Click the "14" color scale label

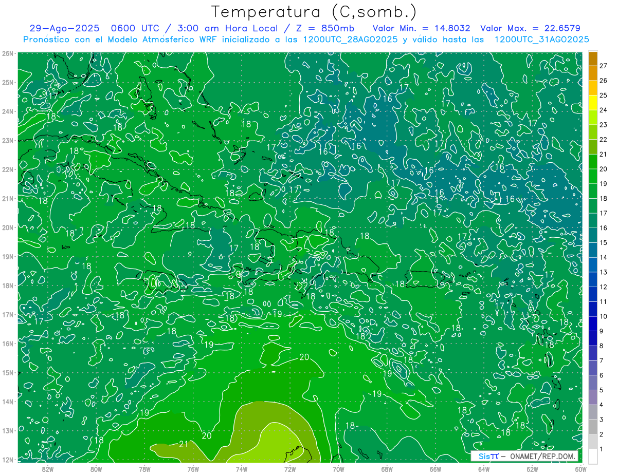[604, 257]
